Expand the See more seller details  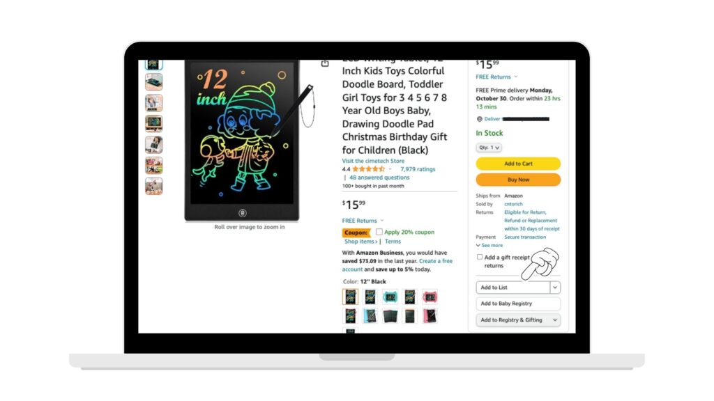(489, 246)
